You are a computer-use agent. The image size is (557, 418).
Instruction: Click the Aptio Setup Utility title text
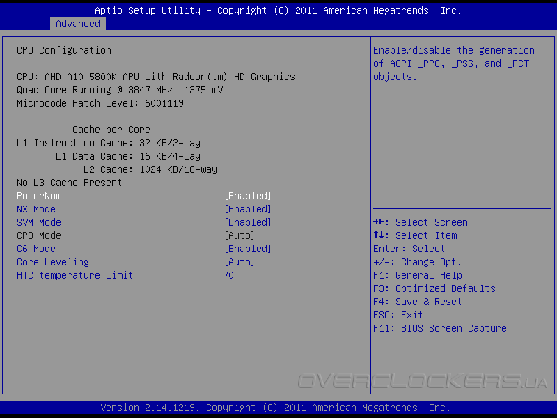coord(278,10)
